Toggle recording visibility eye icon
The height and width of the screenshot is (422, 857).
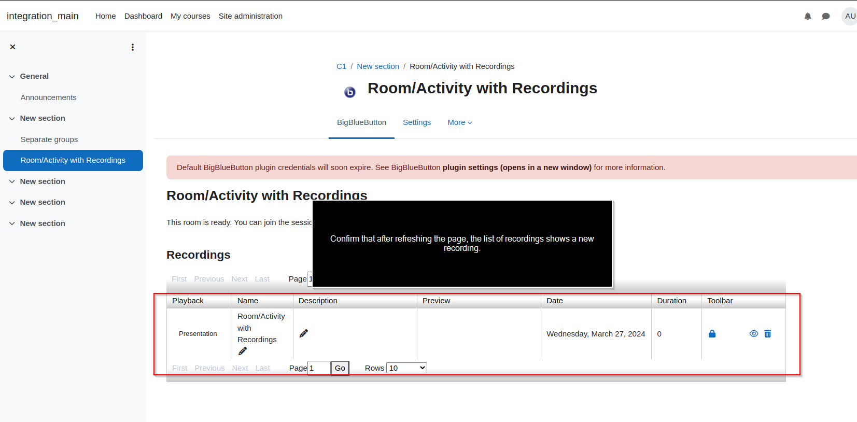pos(754,334)
